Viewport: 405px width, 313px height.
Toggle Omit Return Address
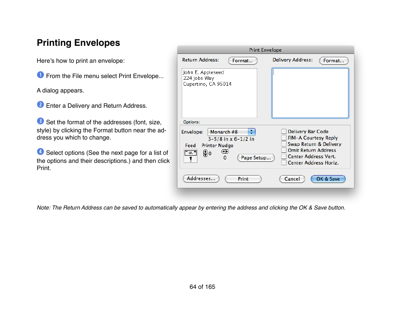point(283,150)
